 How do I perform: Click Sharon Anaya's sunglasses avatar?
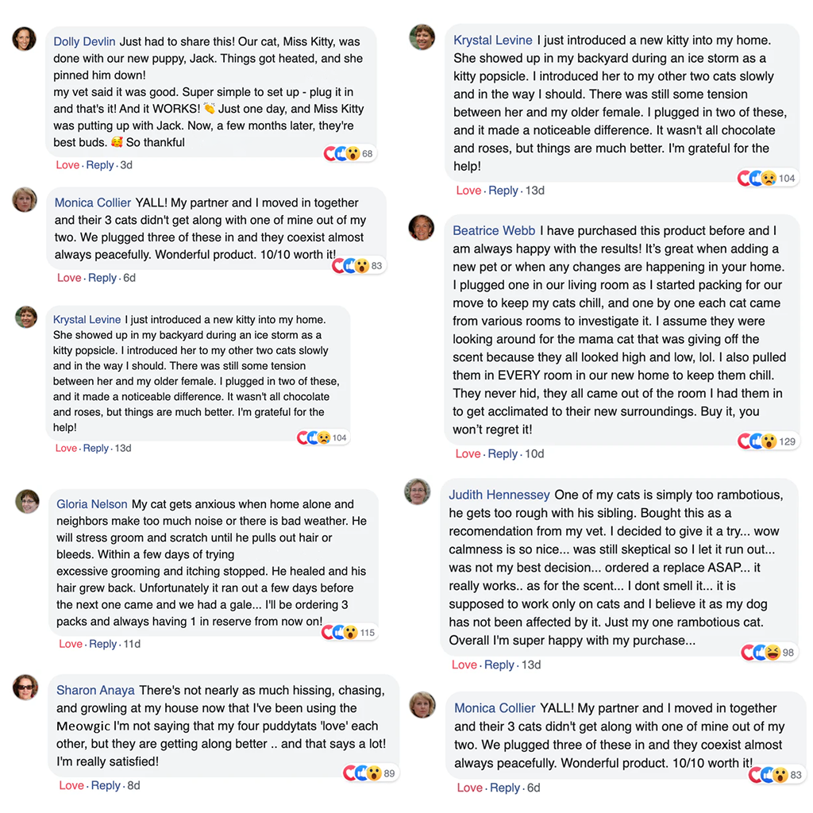click(x=25, y=687)
